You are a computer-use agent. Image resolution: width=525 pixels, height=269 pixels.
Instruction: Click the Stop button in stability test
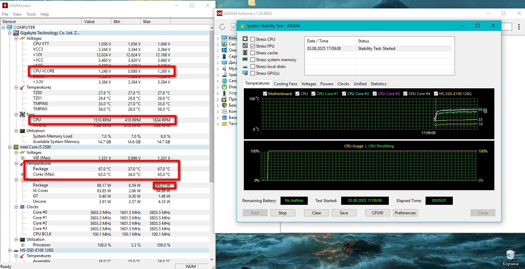tap(283, 213)
